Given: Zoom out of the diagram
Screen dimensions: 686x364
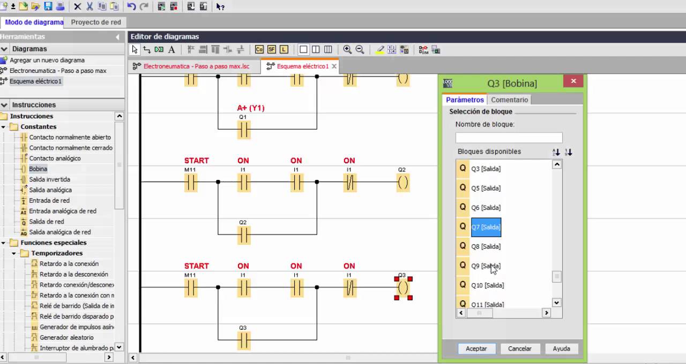Looking at the screenshot, I should 360,49.
